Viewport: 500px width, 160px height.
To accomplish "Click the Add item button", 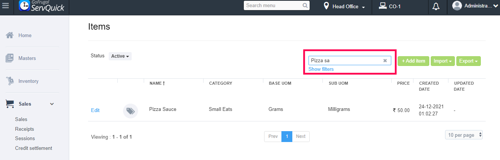I will pyautogui.click(x=413, y=61).
